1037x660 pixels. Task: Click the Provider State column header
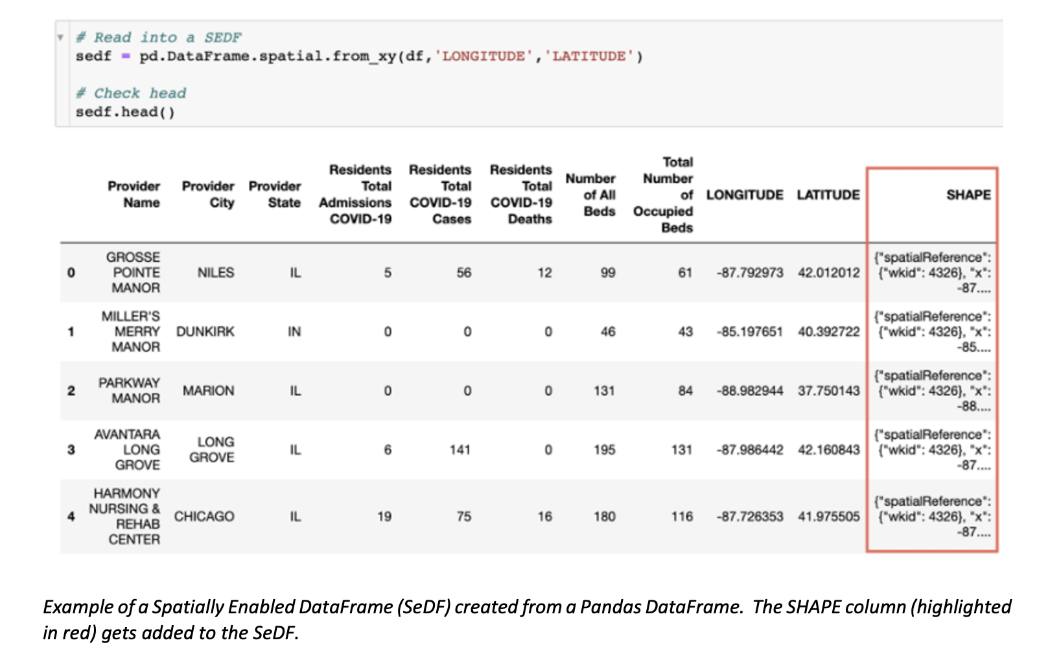point(275,194)
